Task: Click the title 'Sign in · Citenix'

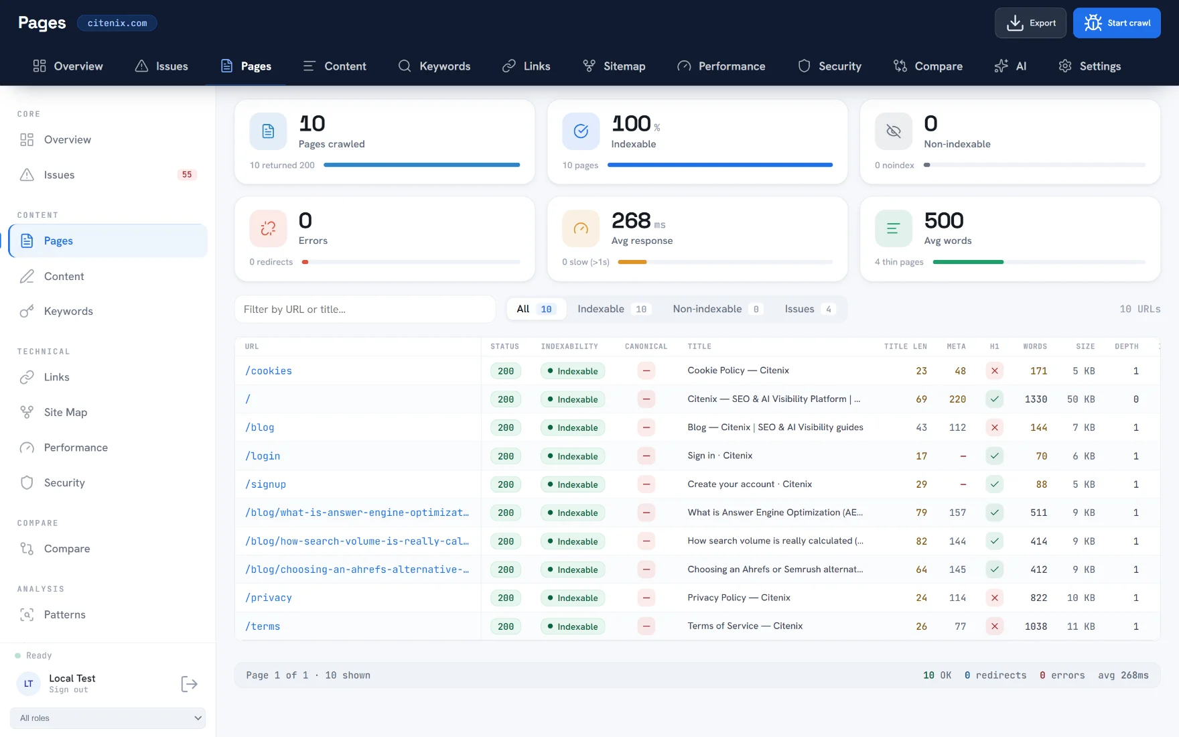Action: pos(720,456)
